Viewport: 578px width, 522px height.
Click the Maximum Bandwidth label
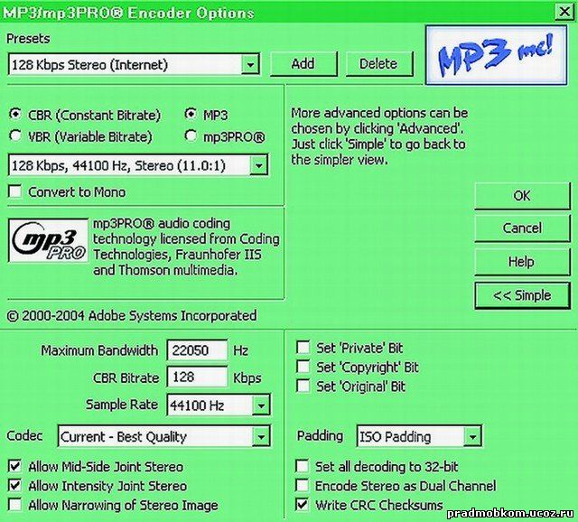click(x=99, y=350)
